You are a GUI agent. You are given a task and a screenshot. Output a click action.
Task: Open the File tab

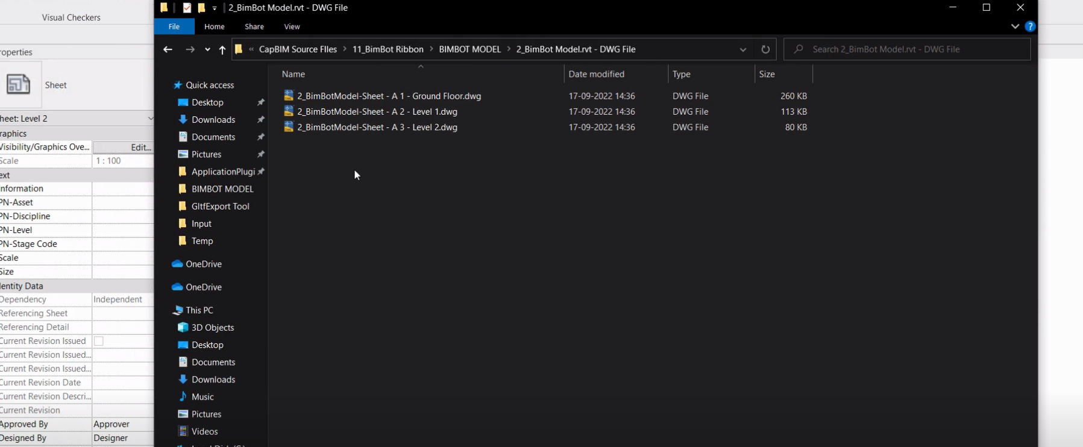(x=174, y=27)
